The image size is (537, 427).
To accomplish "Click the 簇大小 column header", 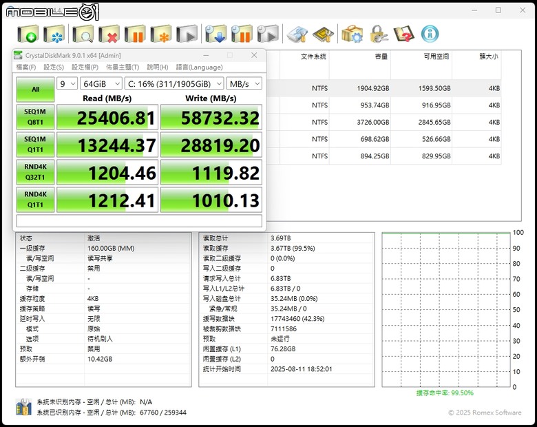I will pyautogui.click(x=489, y=56).
